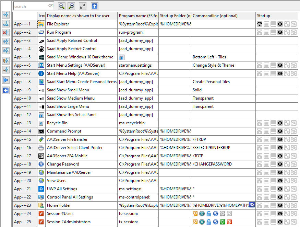The width and height of the screenshot is (300, 227).
Task: Toggle the eye visibility icon for File Explorer
Action: tap(280, 24)
